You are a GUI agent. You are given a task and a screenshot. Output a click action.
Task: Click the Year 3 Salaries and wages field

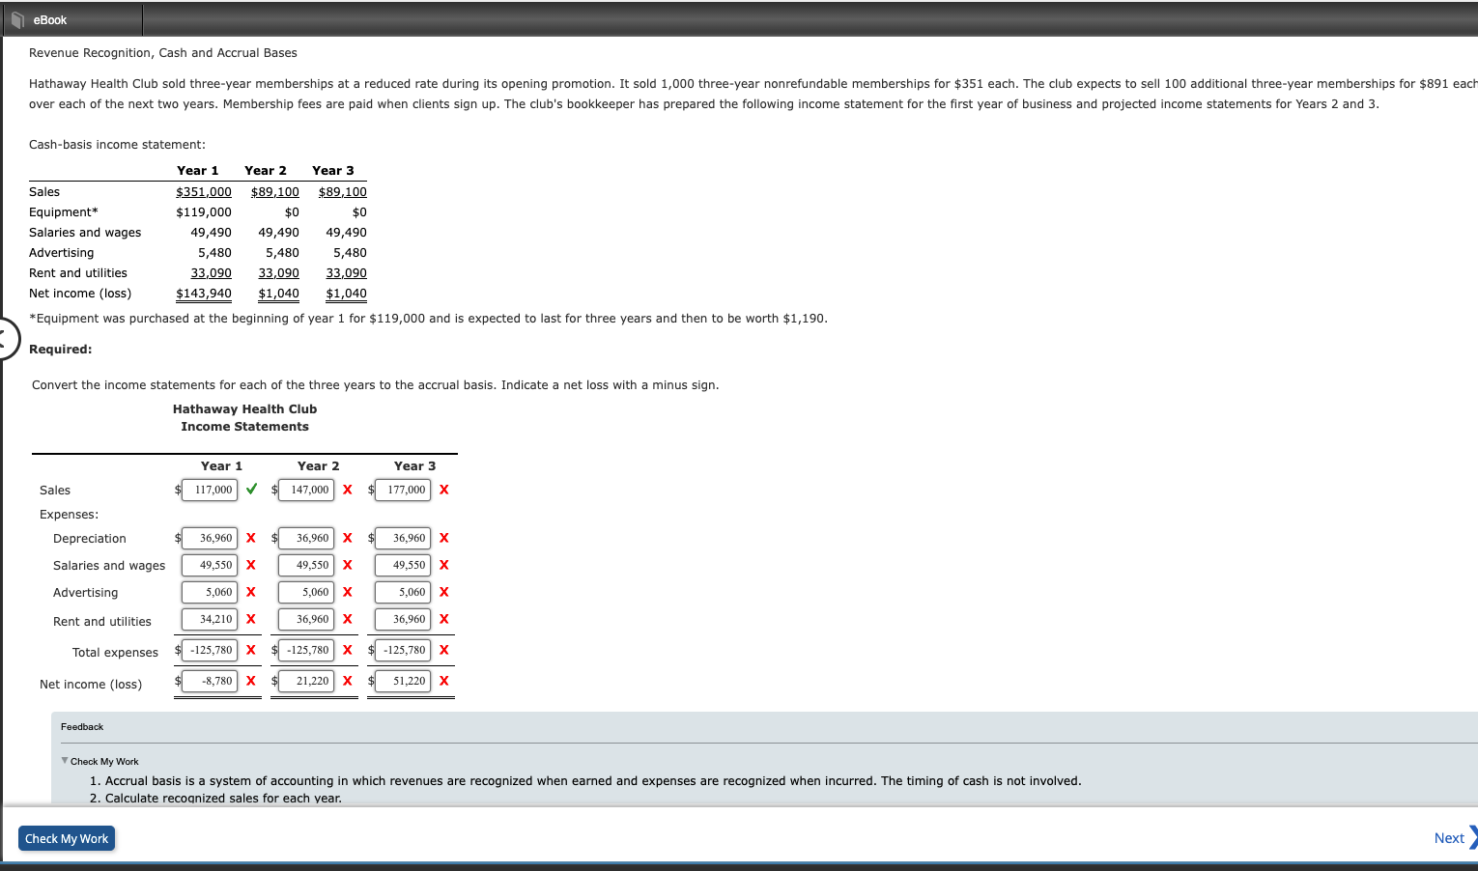[x=403, y=565]
